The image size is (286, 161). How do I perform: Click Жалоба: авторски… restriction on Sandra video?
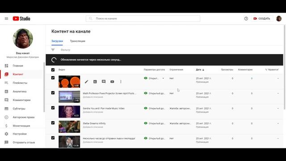tap(180, 108)
